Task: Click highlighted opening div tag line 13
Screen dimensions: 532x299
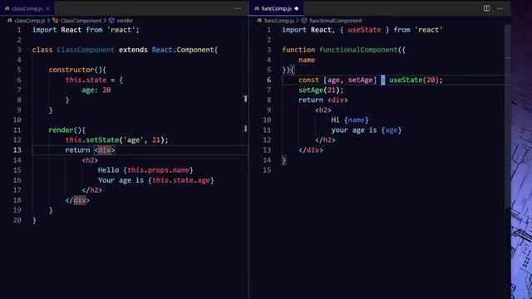Action: [105, 149]
